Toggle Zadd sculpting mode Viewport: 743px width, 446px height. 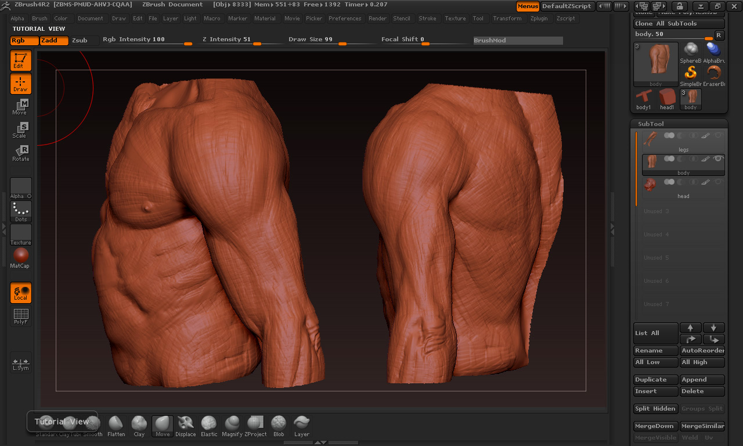point(54,41)
